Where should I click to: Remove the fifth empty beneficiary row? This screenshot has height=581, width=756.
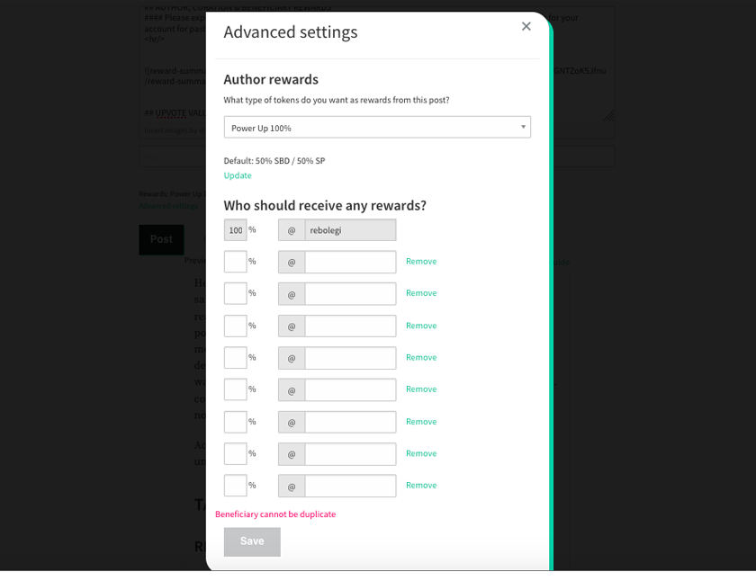(x=421, y=389)
